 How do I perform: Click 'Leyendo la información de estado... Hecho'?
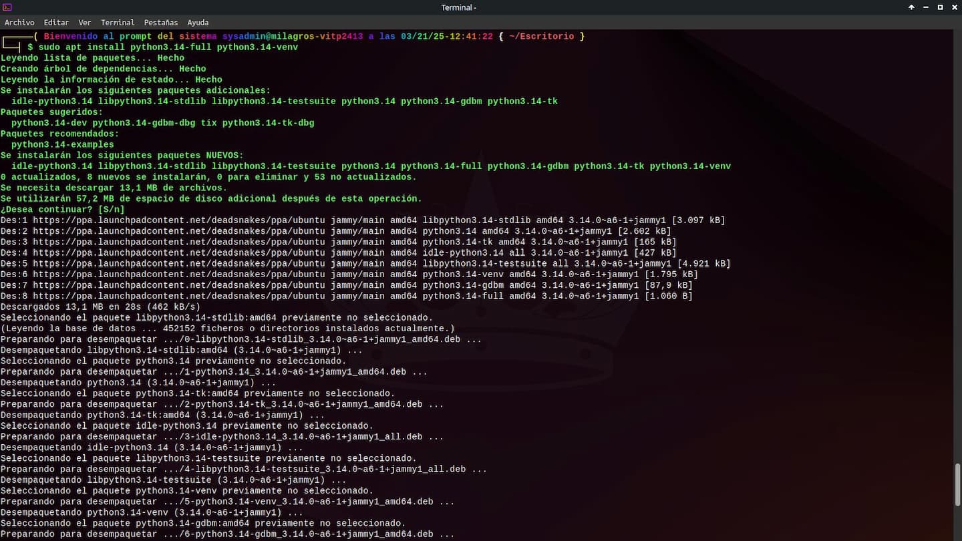point(111,79)
